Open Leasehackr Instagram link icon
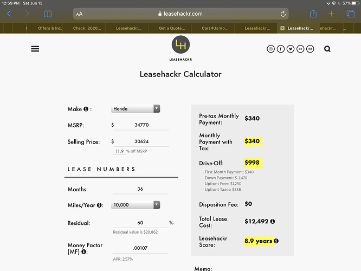 tap(271, 49)
